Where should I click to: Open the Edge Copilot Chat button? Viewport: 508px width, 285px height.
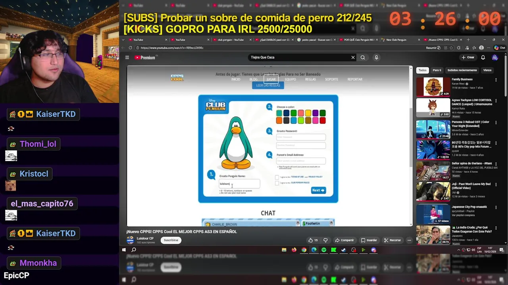(x=499, y=48)
